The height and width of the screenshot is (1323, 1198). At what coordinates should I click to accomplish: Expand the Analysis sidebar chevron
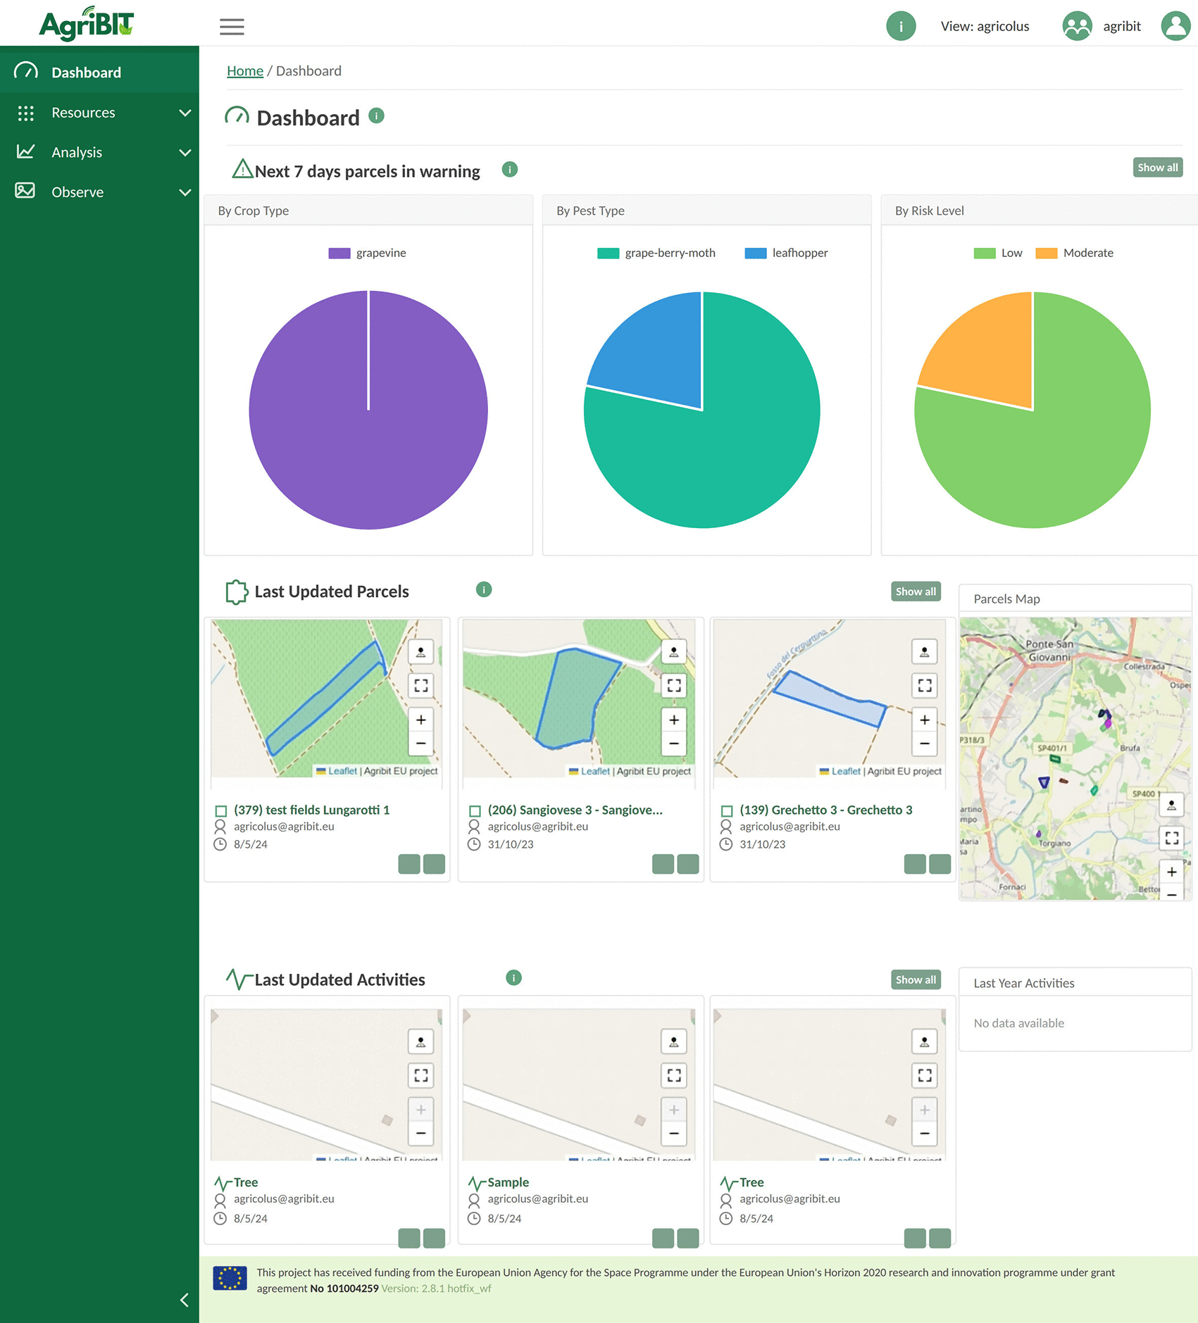(x=185, y=153)
